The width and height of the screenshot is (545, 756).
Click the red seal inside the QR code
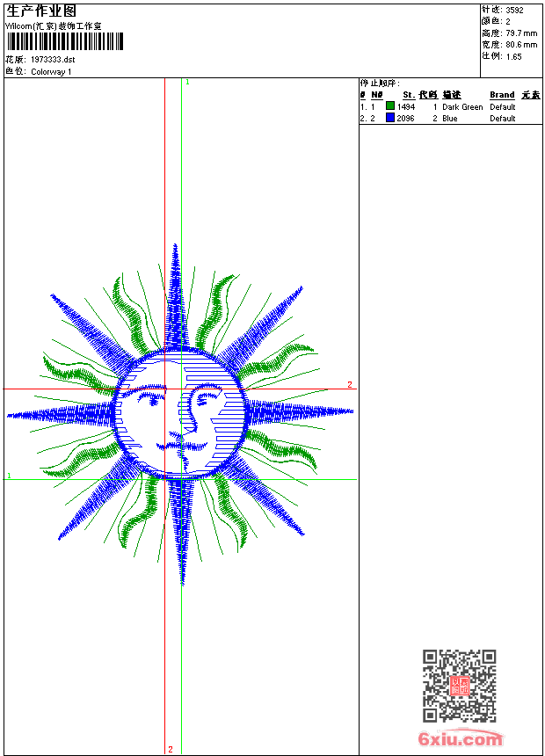tap(459, 687)
